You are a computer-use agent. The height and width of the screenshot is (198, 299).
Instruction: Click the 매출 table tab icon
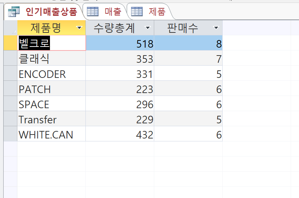(93, 12)
